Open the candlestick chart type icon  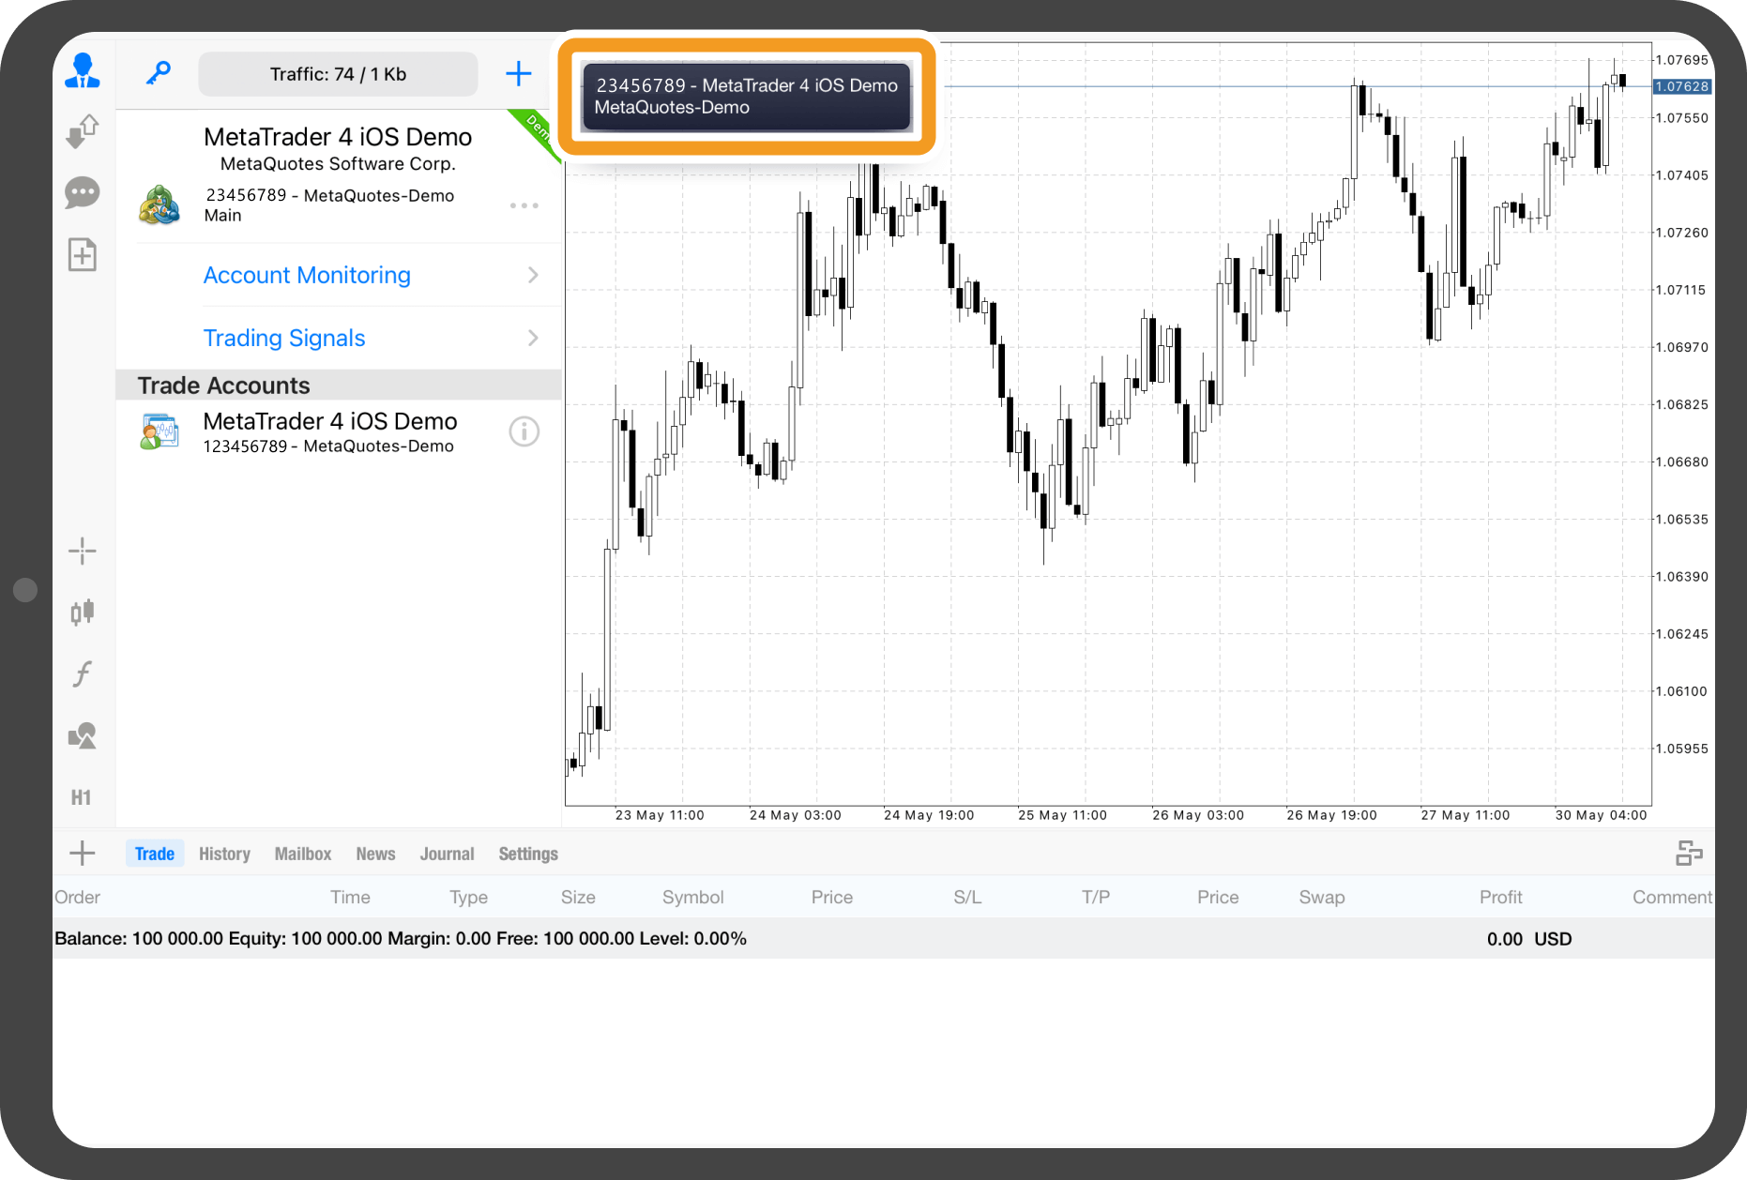coord(83,613)
